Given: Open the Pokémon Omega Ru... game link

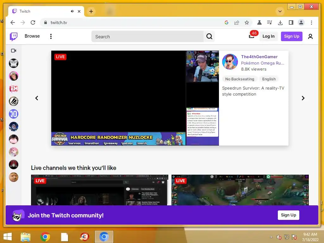Looking at the screenshot, I should [x=262, y=63].
